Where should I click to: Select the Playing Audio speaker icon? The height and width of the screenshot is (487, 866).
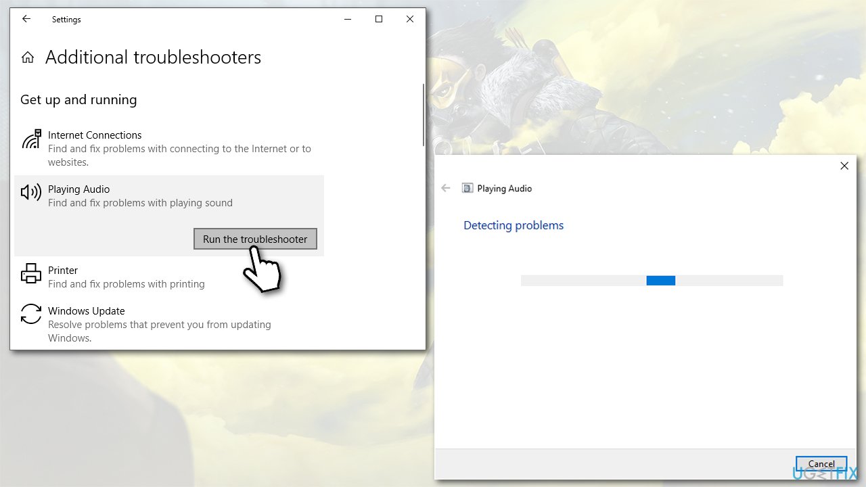31,193
